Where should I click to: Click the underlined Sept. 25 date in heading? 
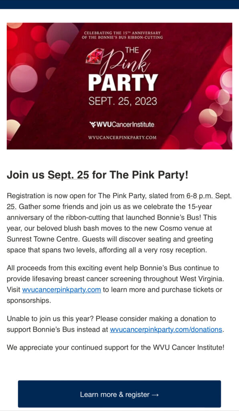tap(68, 175)
